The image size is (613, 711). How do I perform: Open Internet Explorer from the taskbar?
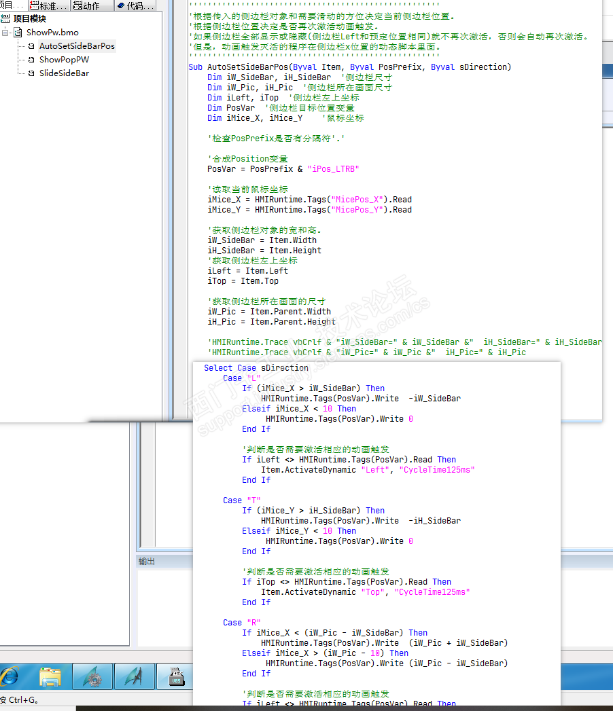point(9,676)
